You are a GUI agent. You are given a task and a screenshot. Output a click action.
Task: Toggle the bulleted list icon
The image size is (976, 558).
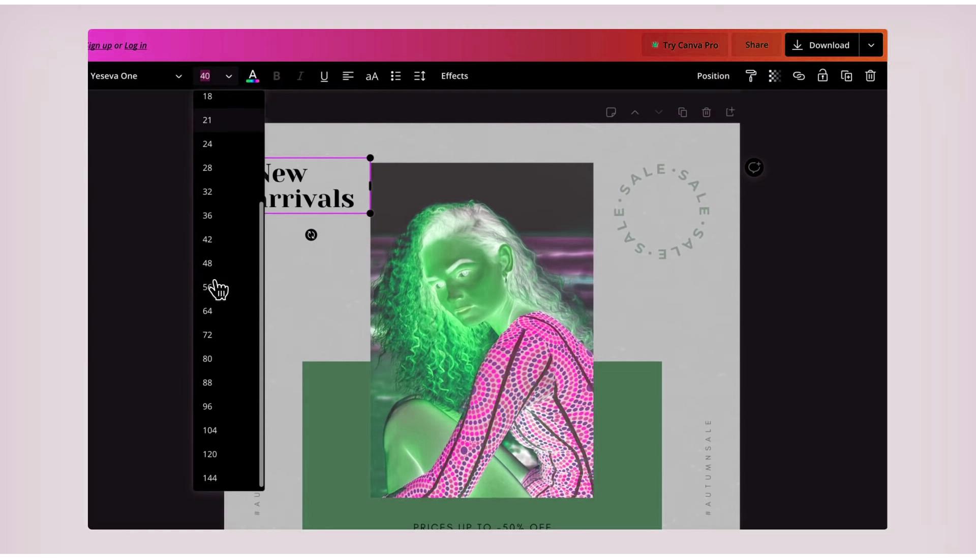tap(396, 76)
